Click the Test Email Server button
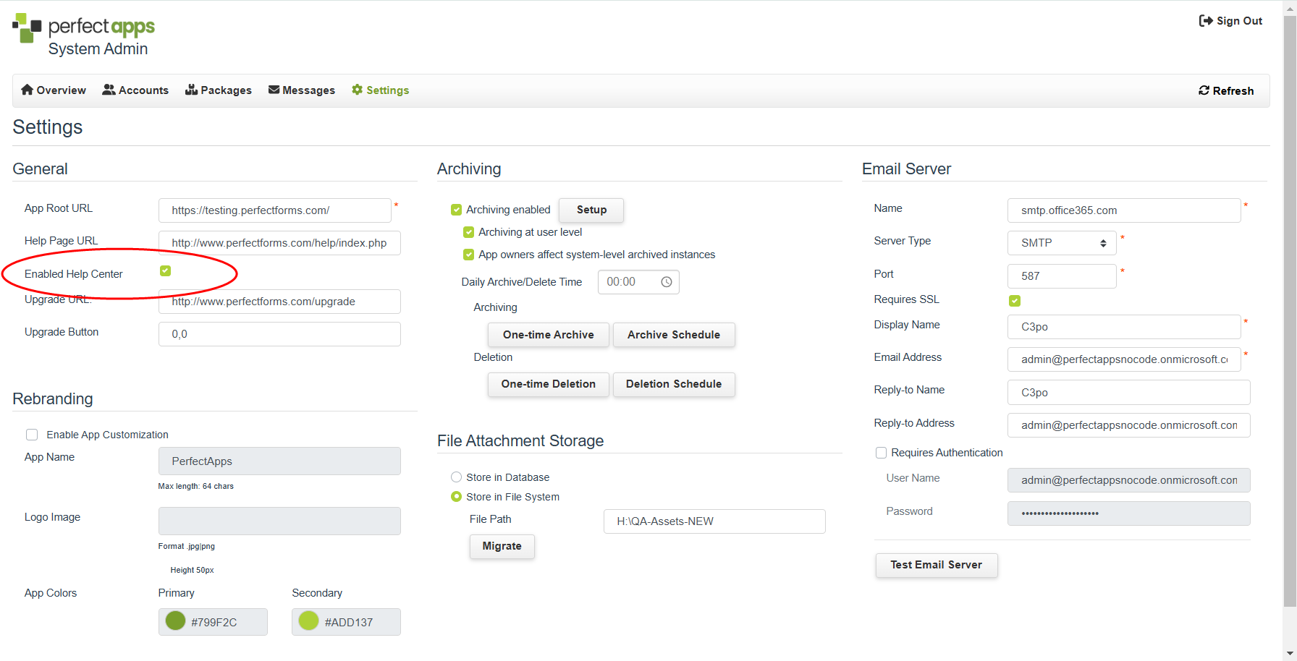The height and width of the screenshot is (661, 1297). pyautogui.click(x=936, y=565)
